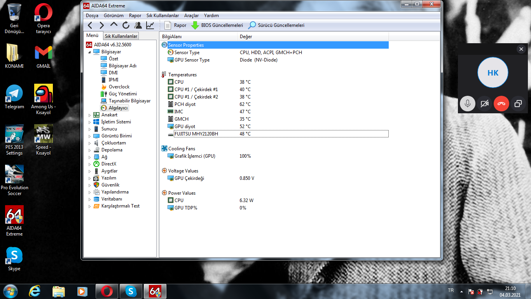Screen dimensions: 531x299
Task: Open the Sık Kullanılanlar menu
Action: (162, 16)
